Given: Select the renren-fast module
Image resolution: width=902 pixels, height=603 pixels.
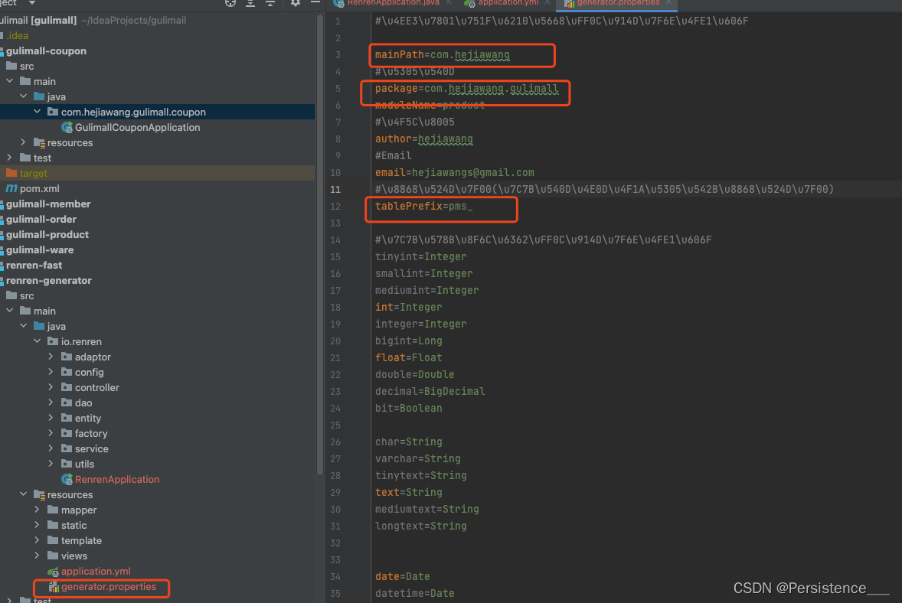Looking at the screenshot, I should pos(34,265).
